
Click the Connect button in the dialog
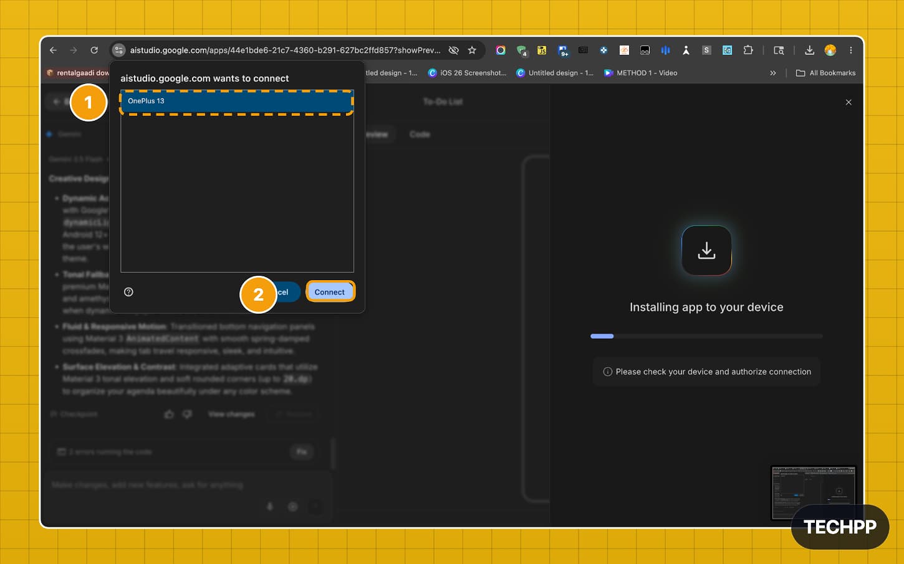(330, 292)
